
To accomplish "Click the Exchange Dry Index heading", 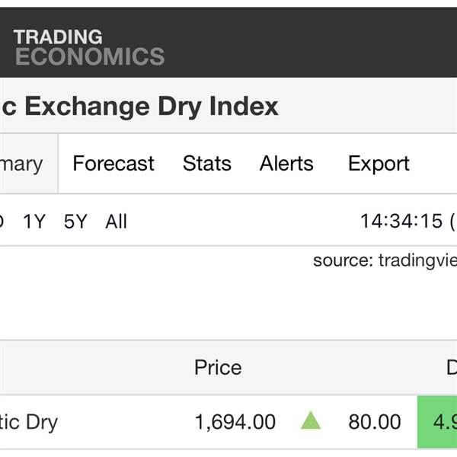I will (152, 107).
